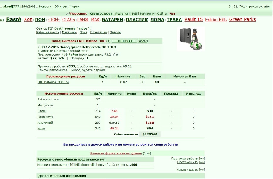Open управление этой постройкой link

[x=64, y=51]
